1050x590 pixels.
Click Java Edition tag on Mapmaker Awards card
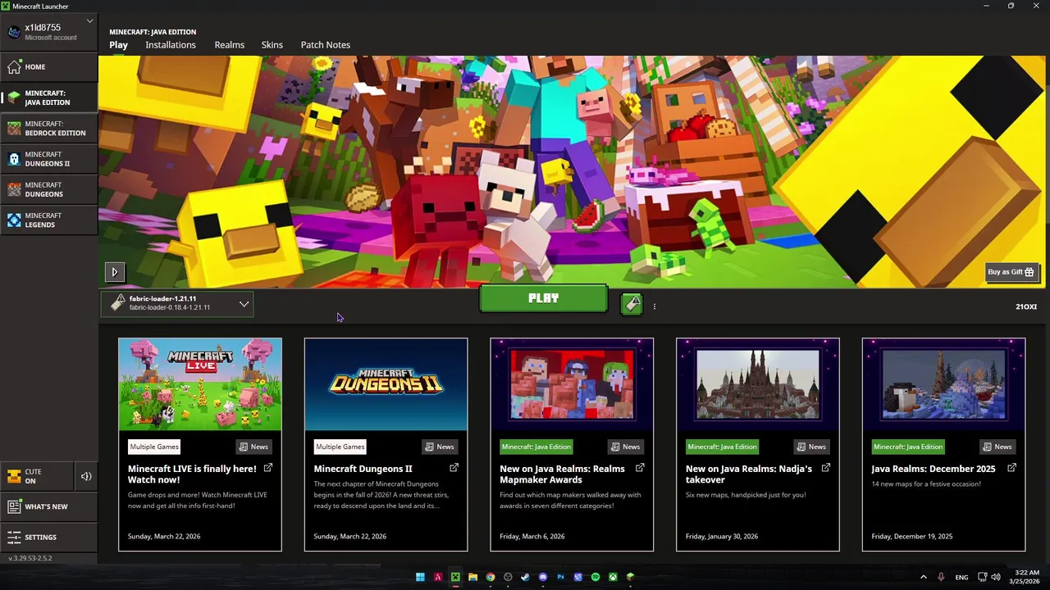pos(536,447)
